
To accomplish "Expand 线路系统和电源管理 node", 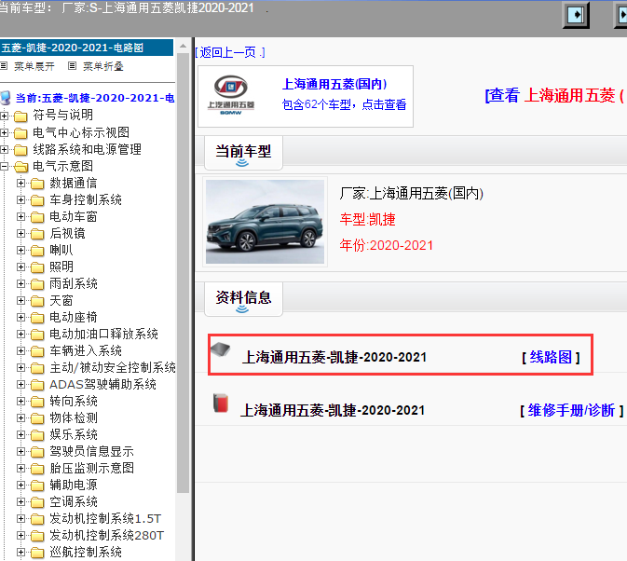I will tap(4, 149).
